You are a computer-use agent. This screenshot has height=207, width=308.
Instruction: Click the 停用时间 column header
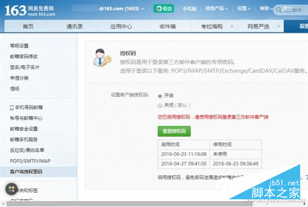coord(236,144)
